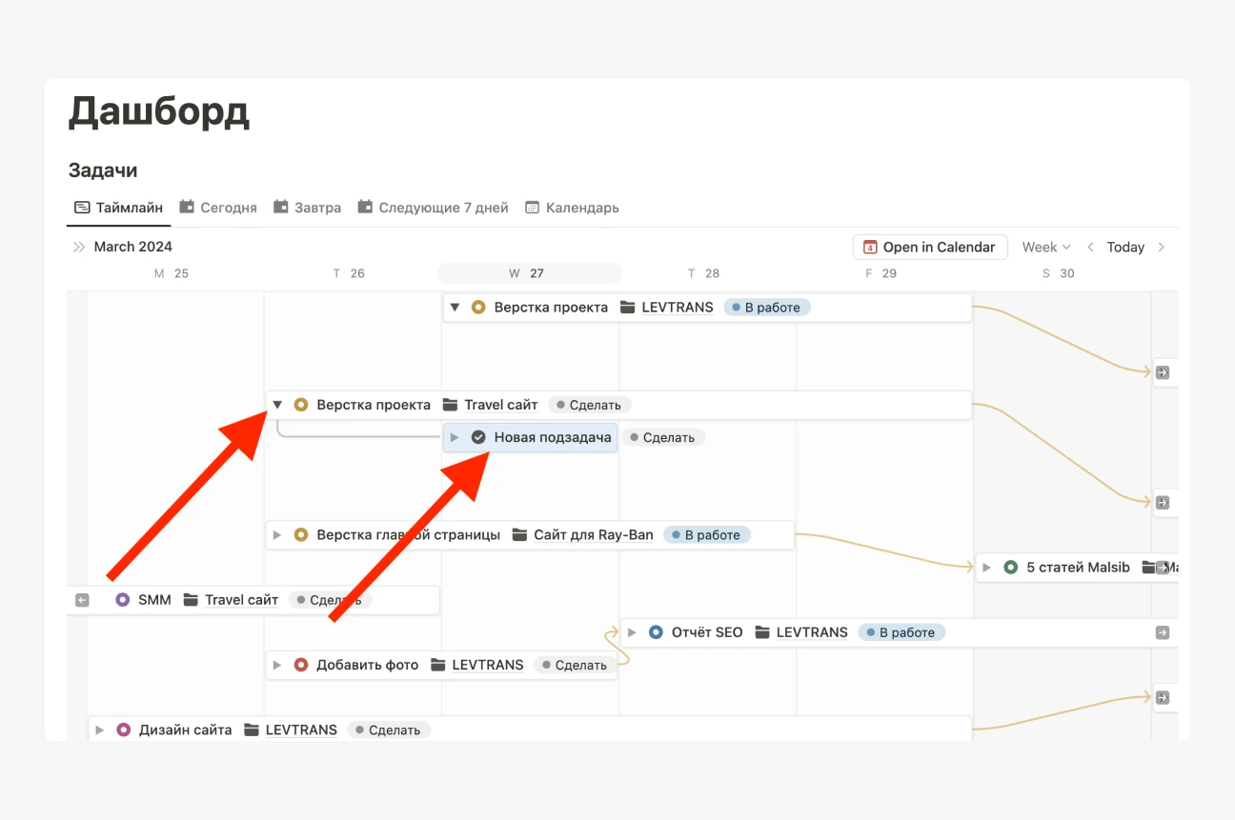Click status circle of Верстка проекта LEVTRANS

click(478, 308)
